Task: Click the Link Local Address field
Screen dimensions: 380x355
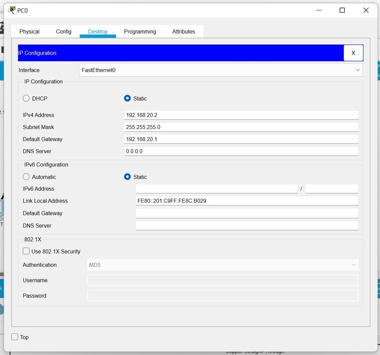Action: [x=247, y=201]
